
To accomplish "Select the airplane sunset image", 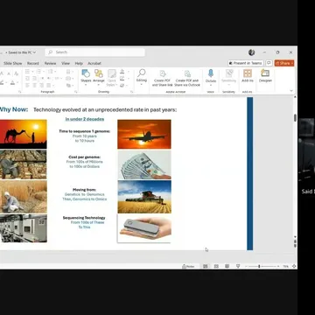I will [x=144, y=134].
